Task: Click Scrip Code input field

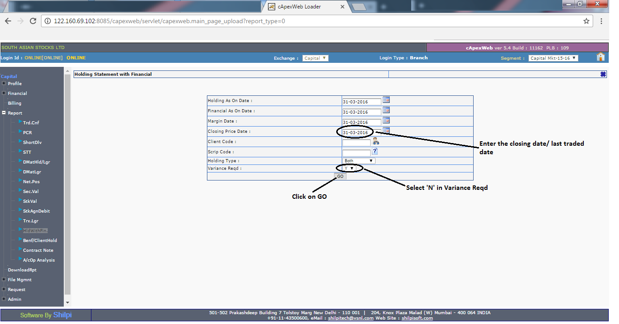Action: tap(356, 153)
